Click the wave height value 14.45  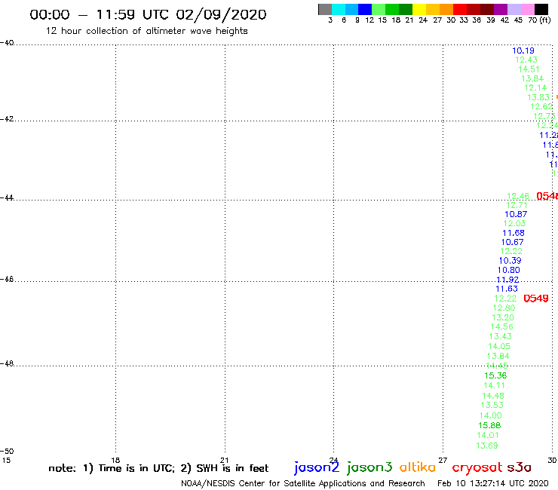[x=497, y=366]
